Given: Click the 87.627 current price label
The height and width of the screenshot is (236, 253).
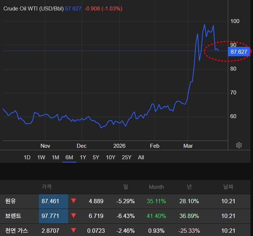Looking at the screenshot, I should pos(239,52).
